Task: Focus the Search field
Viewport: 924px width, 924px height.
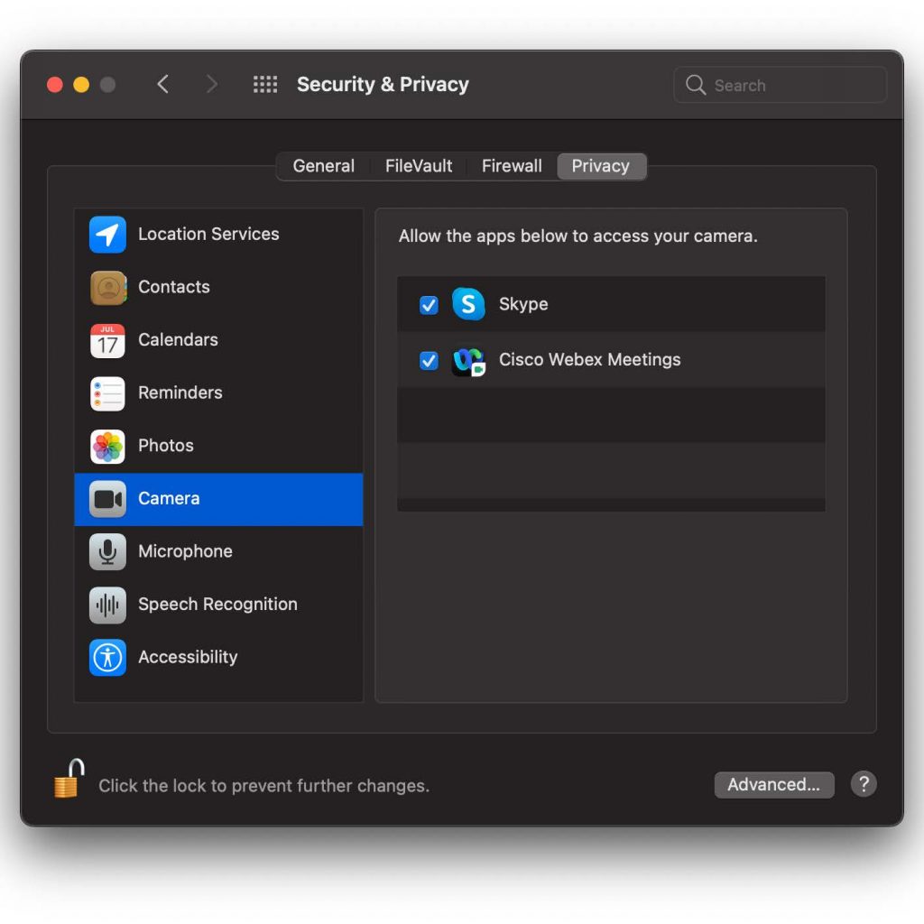Action: point(780,85)
